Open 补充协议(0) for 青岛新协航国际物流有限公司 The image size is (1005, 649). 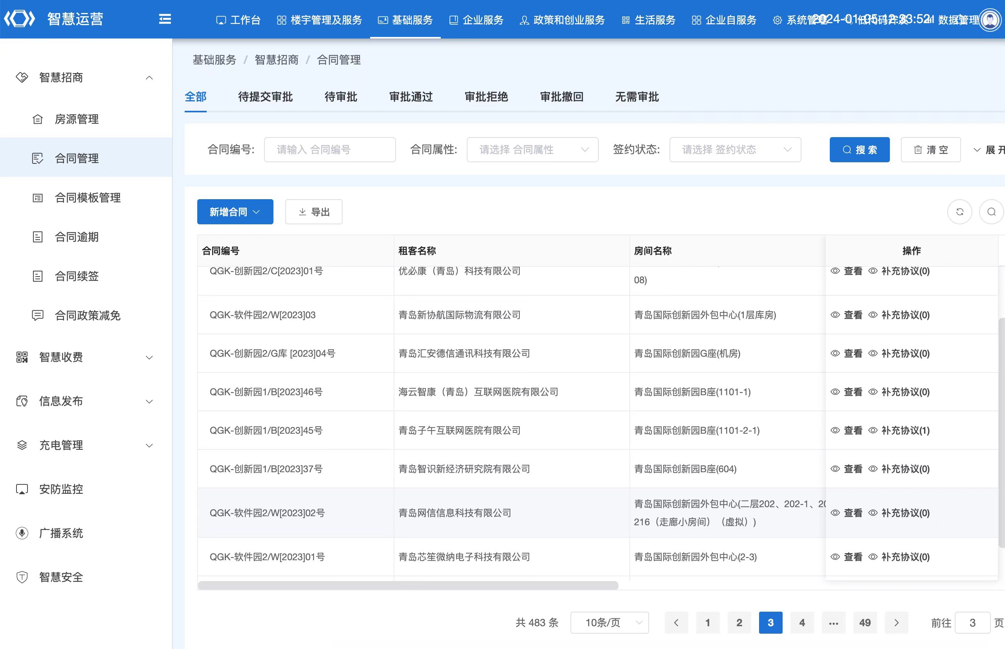(899, 315)
